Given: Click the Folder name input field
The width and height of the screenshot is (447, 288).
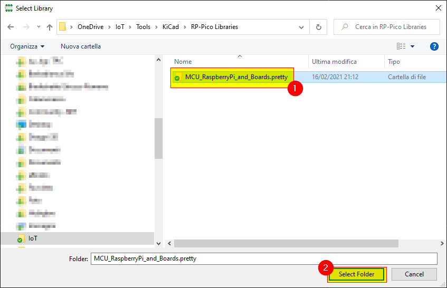Looking at the screenshot, I should 264,258.
